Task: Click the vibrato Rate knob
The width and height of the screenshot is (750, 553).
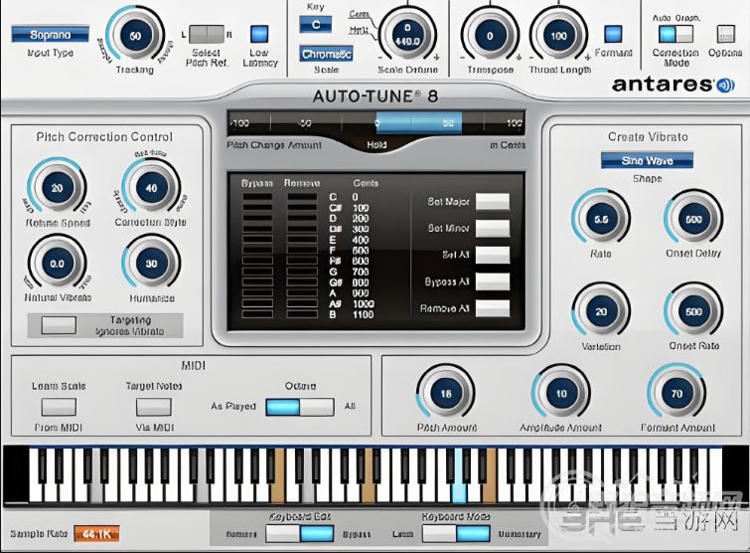Action: click(x=601, y=219)
